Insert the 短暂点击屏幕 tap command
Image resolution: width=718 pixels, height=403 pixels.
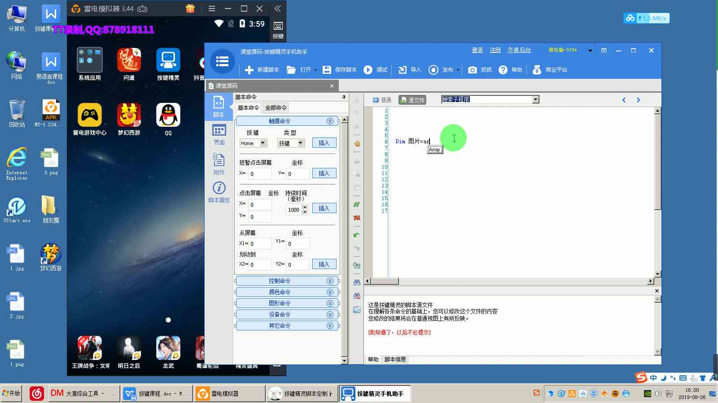(x=324, y=173)
